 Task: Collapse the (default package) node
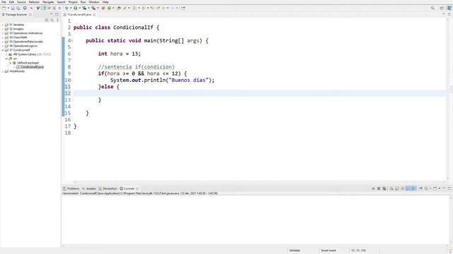tap(11, 63)
